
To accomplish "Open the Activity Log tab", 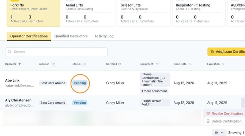I will (x=104, y=36).
